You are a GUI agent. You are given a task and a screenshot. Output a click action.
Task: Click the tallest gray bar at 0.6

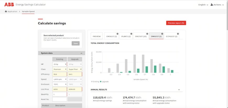(135, 64)
